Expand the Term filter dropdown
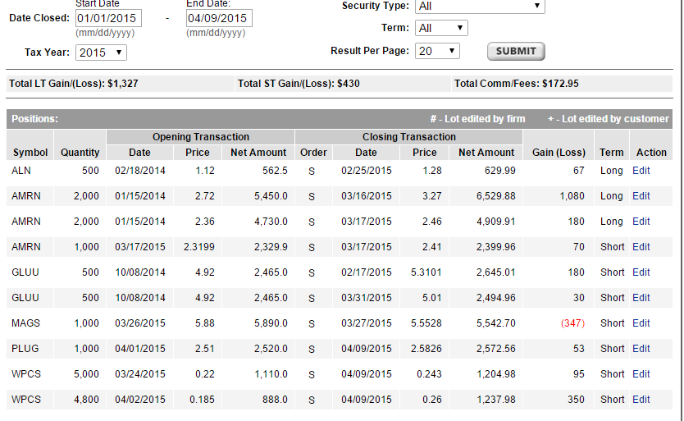This screenshot has height=421, width=684. click(440, 28)
